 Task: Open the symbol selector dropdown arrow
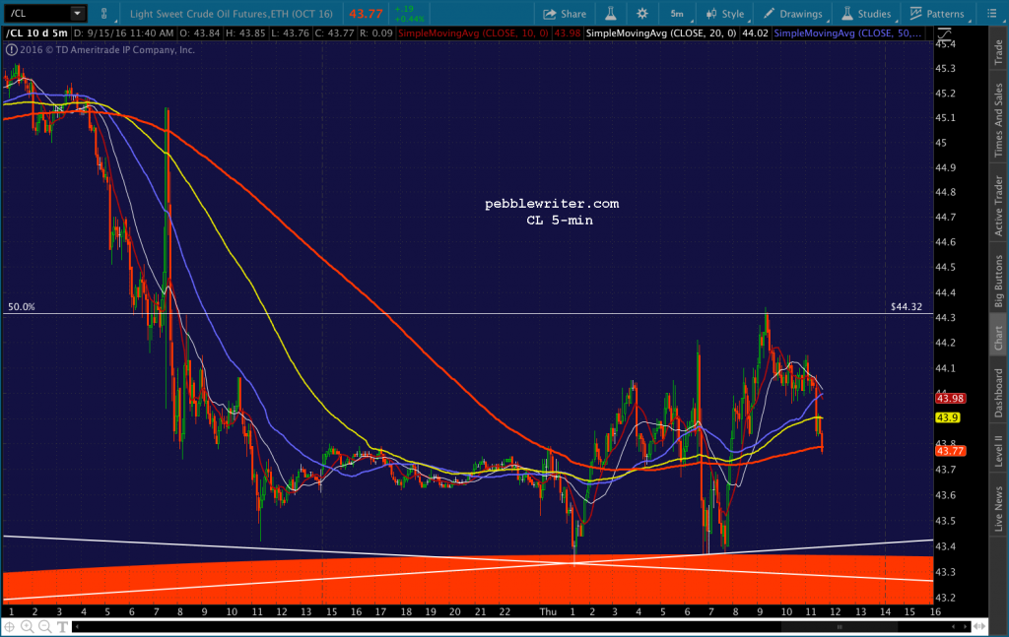tap(77, 13)
